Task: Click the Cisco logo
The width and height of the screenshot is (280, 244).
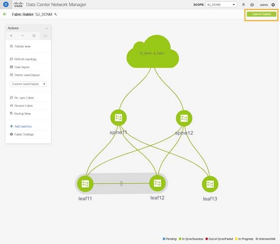Action: [18, 4]
